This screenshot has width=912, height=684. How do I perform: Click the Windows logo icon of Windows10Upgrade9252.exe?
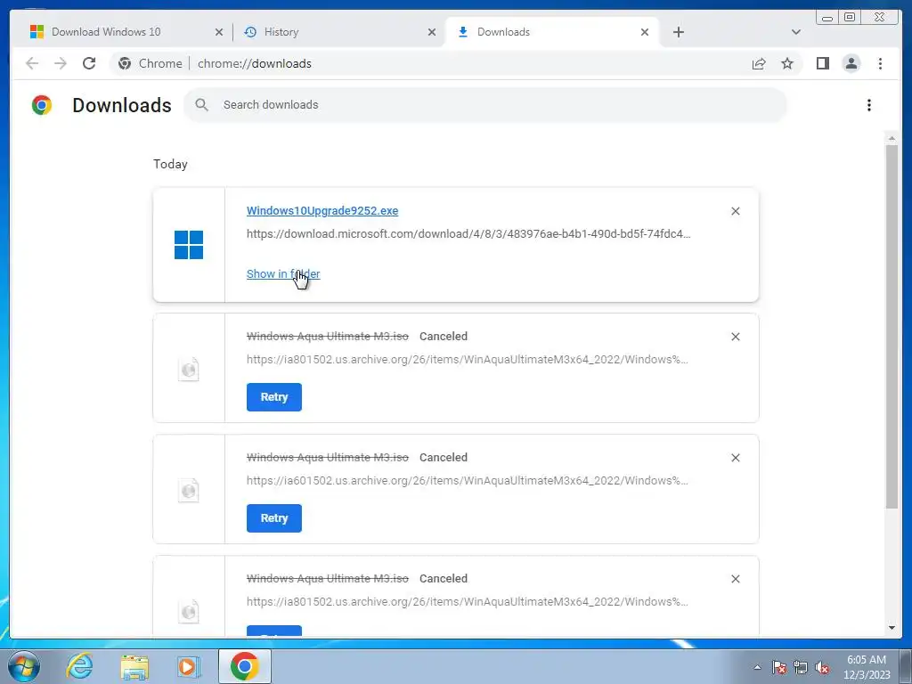pos(189,245)
